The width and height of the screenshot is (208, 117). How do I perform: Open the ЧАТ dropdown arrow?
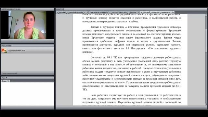[6, 78]
